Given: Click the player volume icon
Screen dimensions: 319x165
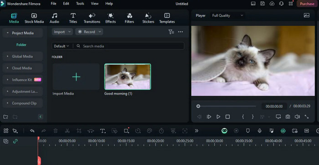Looking at the screenshot, I should [297, 117].
